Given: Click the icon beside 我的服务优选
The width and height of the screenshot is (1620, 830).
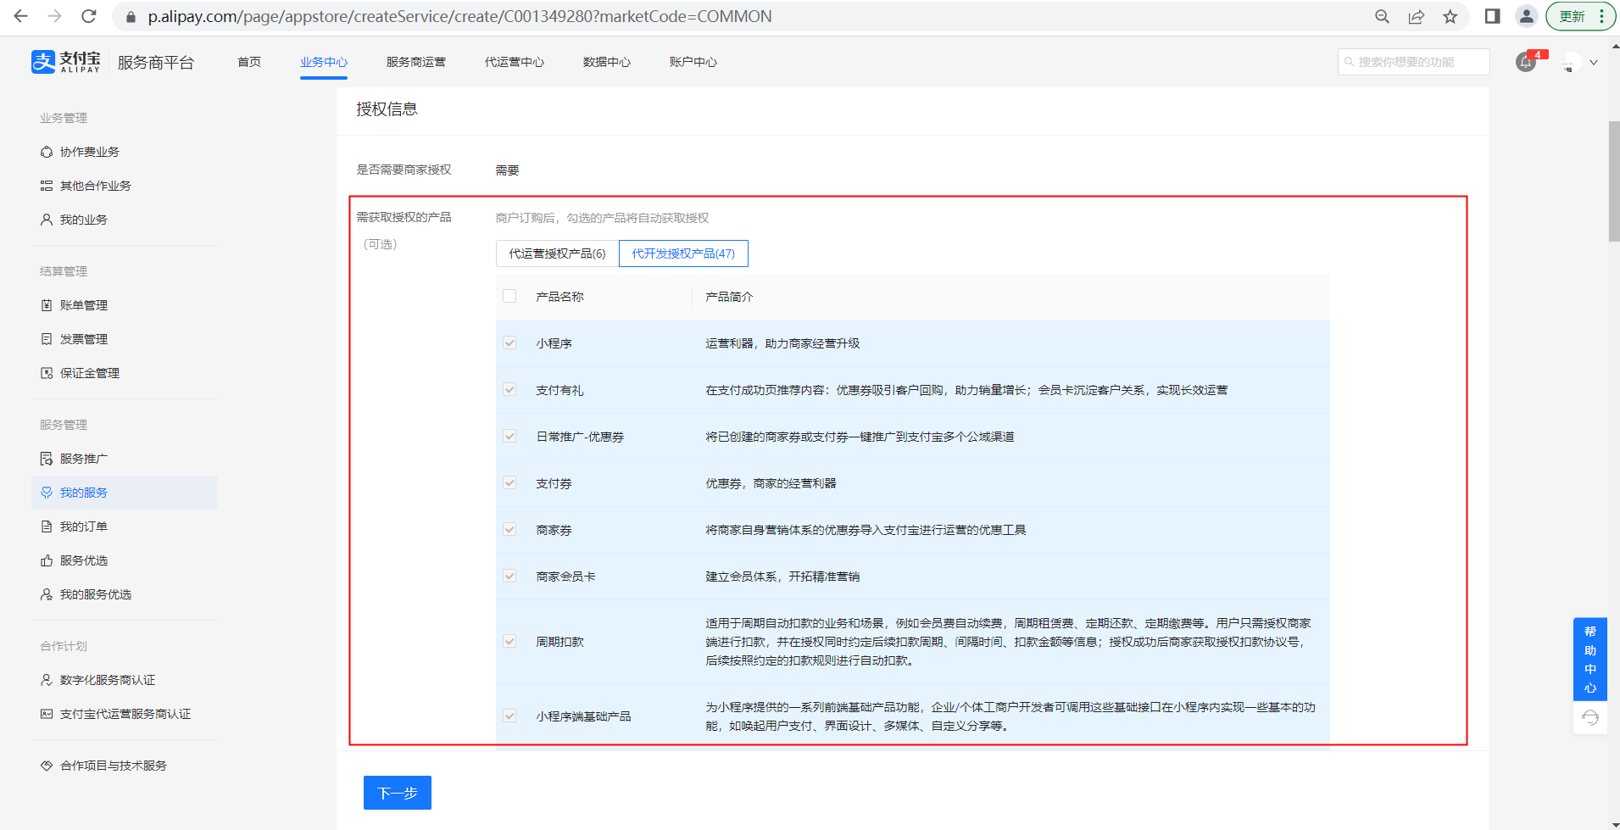Looking at the screenshot, I should pos(47,594).
